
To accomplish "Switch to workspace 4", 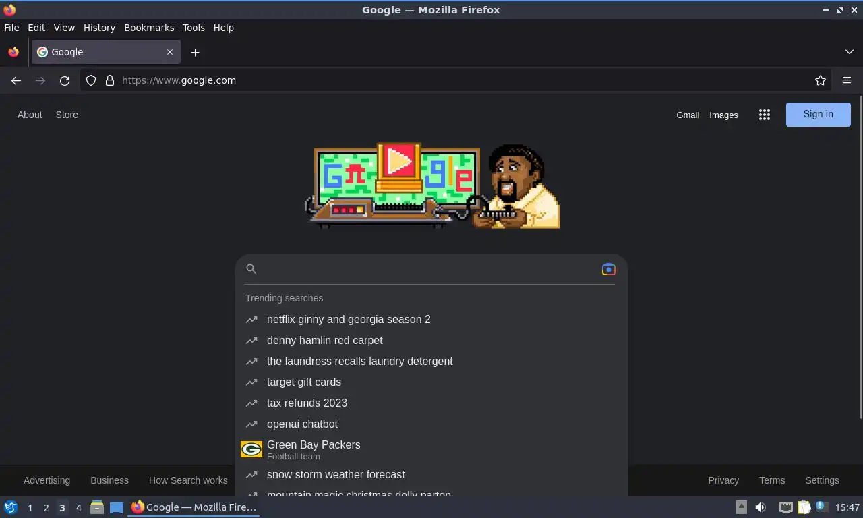I will click(78, 508).
